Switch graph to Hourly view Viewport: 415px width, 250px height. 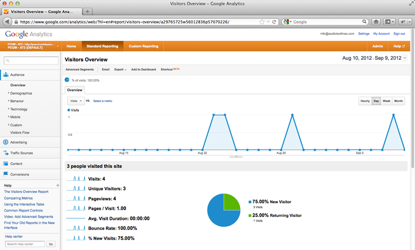click(365, 101)
